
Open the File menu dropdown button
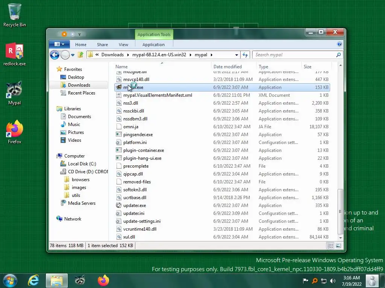pos(59,44)
